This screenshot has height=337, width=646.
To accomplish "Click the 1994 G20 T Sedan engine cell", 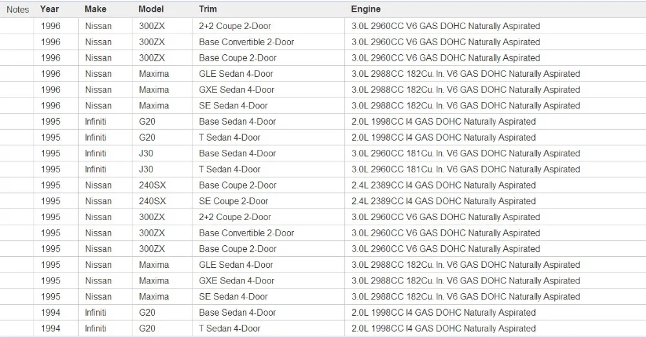I will coord(495,329).
